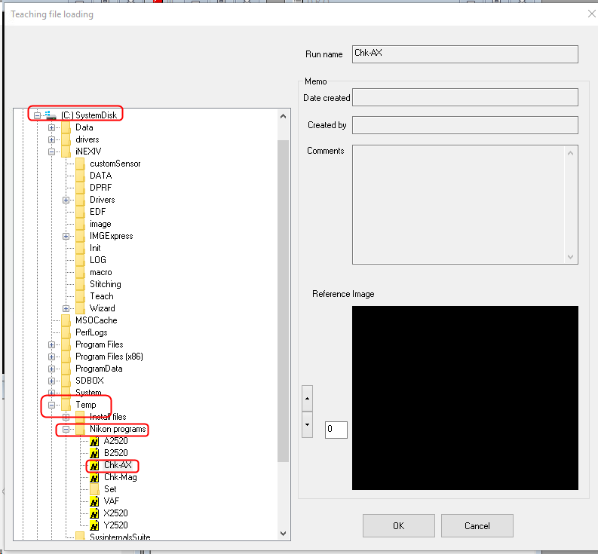Viewport: 598px width, 554px height.
Task: Click the Date created field
Action: click(465, 97)
